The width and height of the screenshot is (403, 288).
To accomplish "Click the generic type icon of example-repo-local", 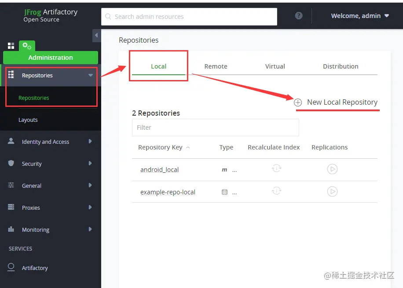I will [224, 192].
